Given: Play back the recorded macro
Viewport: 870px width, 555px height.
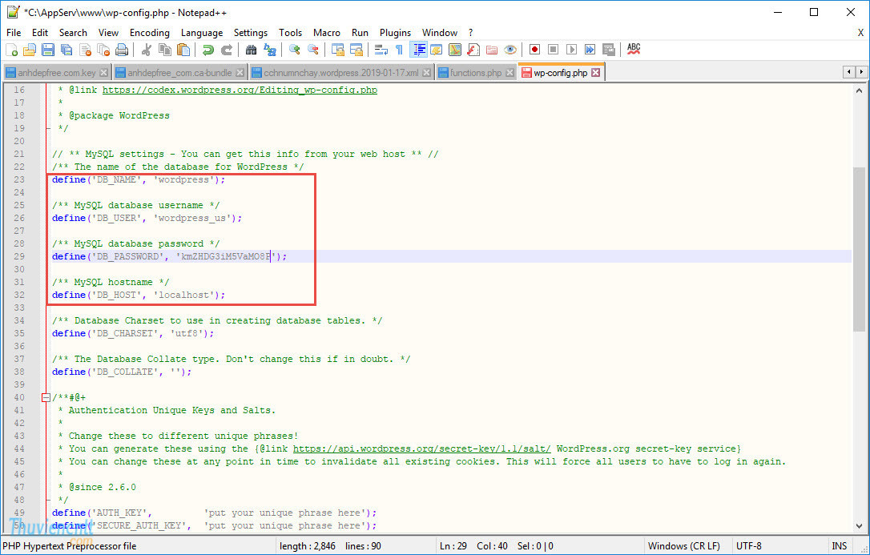Looking at the screenshot, I should pos(571,50).
